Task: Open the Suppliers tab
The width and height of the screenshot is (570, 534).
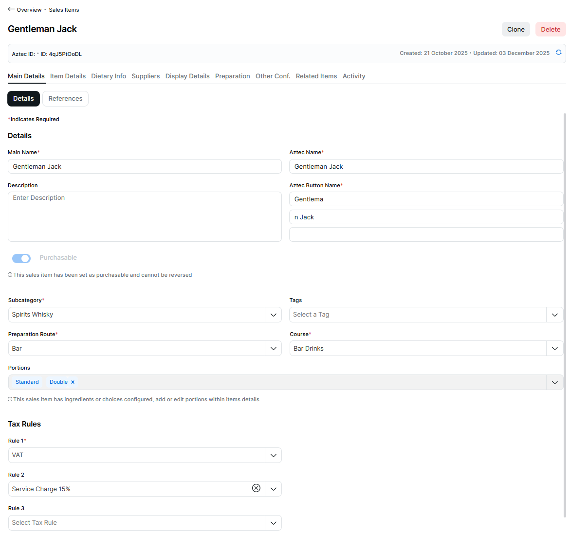Action: (x=146, y=76)
